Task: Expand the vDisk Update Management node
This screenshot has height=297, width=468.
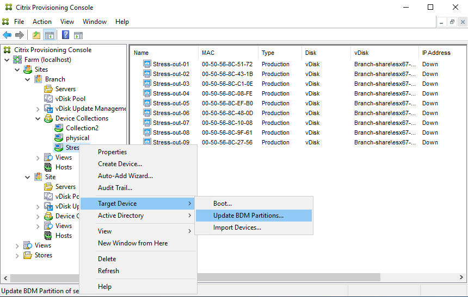Action: 38,109
